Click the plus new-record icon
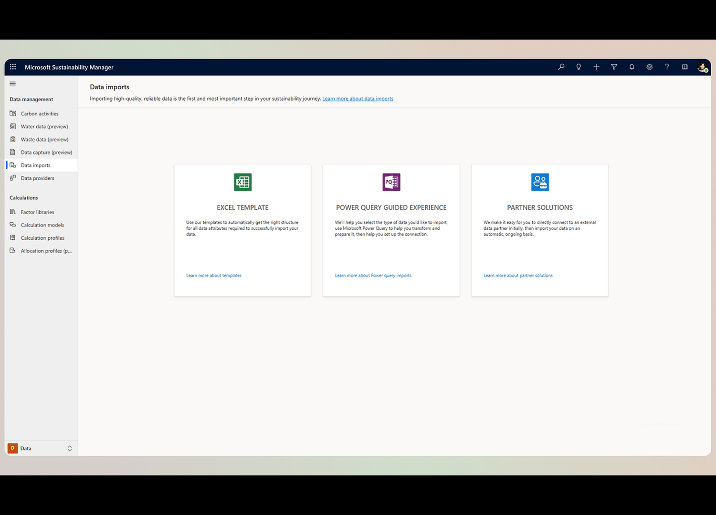 tap(596, 67)
